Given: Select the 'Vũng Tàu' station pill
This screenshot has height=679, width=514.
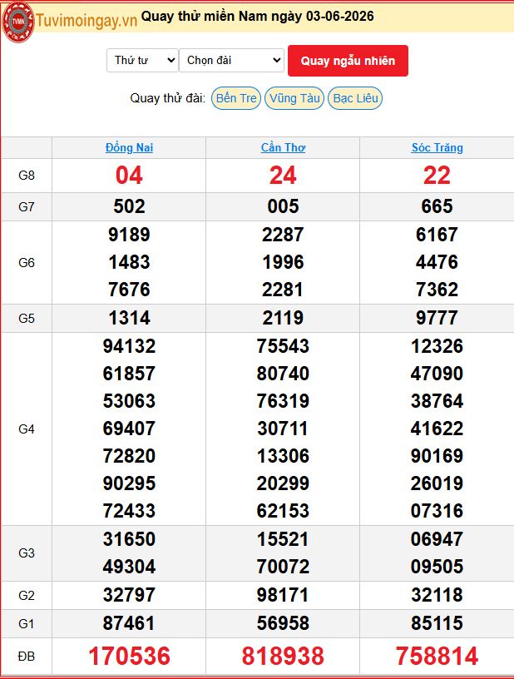Looking at the screenshot, I should click(x=294, y=98).
